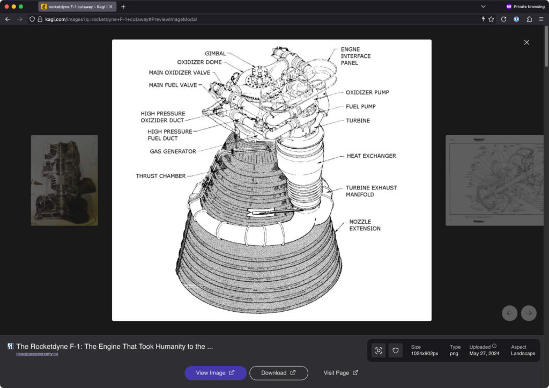This screenshot has width=549, height=388.
Task: Click the Aspect Landscape value
Action: click(x=523, y=353)
